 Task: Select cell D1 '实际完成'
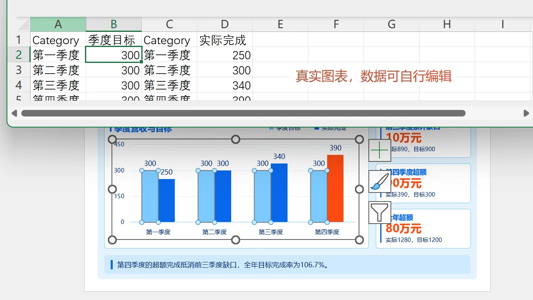click(x=225, y=40)
